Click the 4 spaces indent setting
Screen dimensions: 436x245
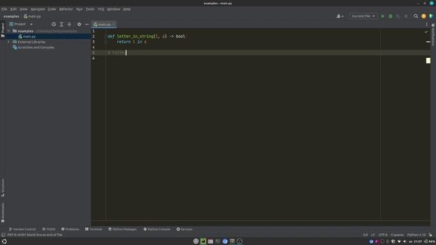tap(397, 235)
